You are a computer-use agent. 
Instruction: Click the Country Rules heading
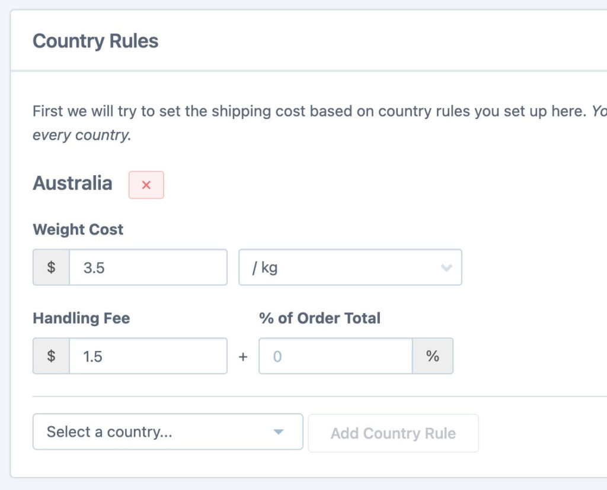pos(95,40)
